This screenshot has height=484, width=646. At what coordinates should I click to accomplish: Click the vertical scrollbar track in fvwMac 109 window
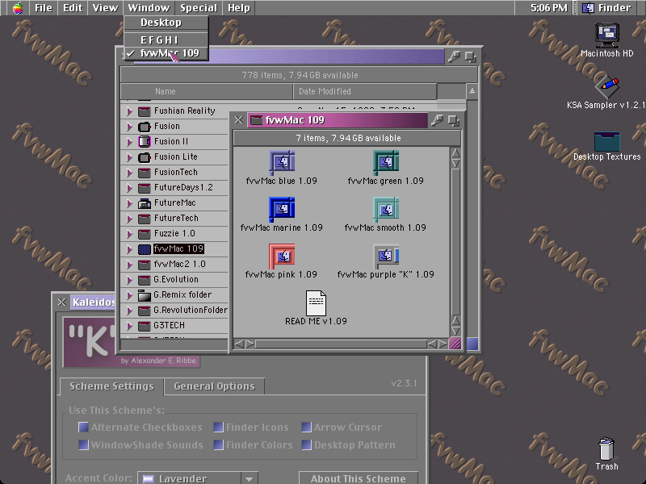(455, 242)
